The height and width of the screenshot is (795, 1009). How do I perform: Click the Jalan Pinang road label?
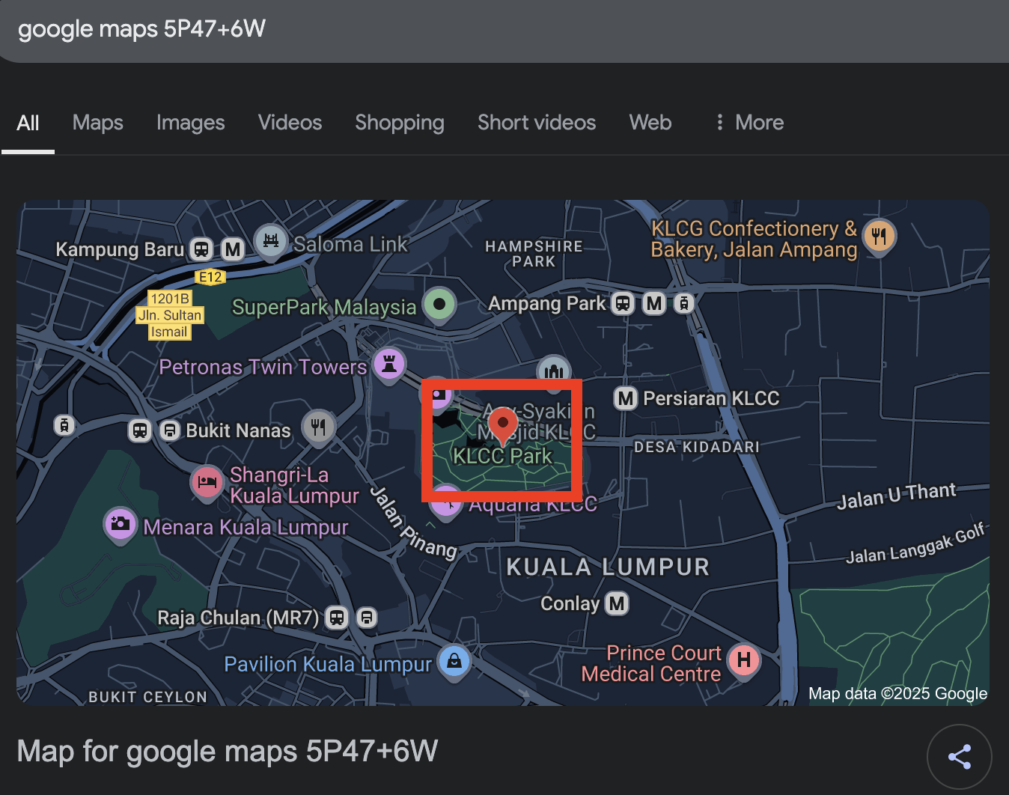[x=414, y=523]
